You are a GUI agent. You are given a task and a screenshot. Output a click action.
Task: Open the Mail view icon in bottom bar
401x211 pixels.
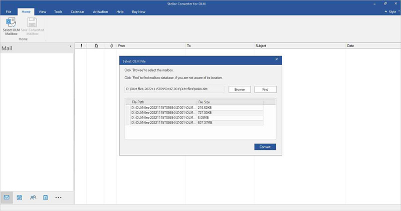click(x=7, y=197)
